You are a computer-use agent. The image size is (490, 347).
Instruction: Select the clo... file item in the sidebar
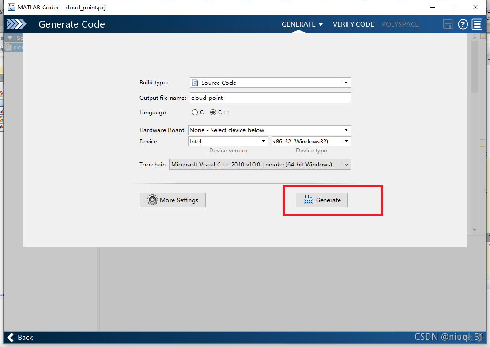[14, 47]
